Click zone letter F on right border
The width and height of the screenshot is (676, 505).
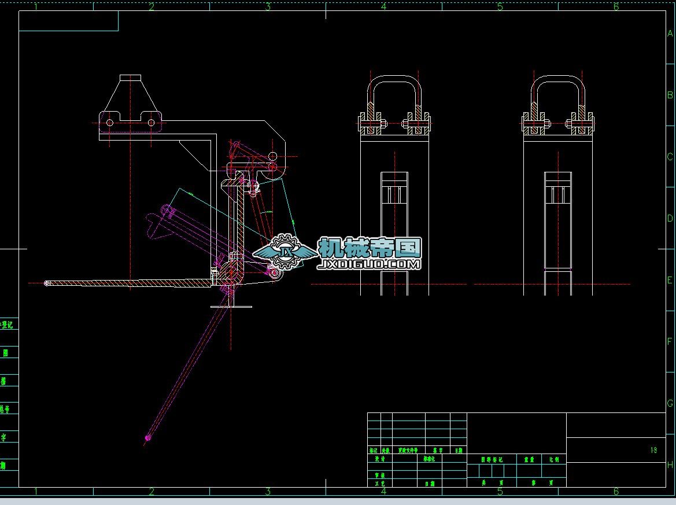pos(670,341)
